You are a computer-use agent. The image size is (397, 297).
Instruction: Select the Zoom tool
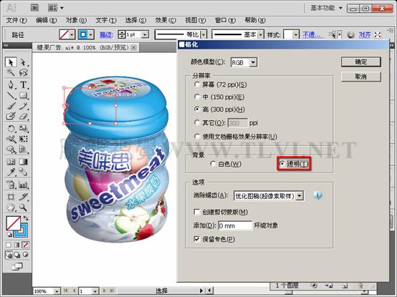[x=24, y=208]
